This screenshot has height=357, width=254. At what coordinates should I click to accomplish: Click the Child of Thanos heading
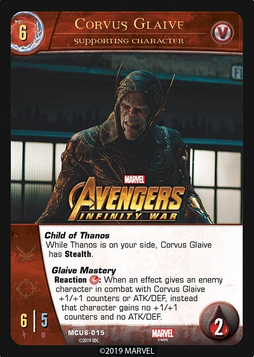[77, 235]
